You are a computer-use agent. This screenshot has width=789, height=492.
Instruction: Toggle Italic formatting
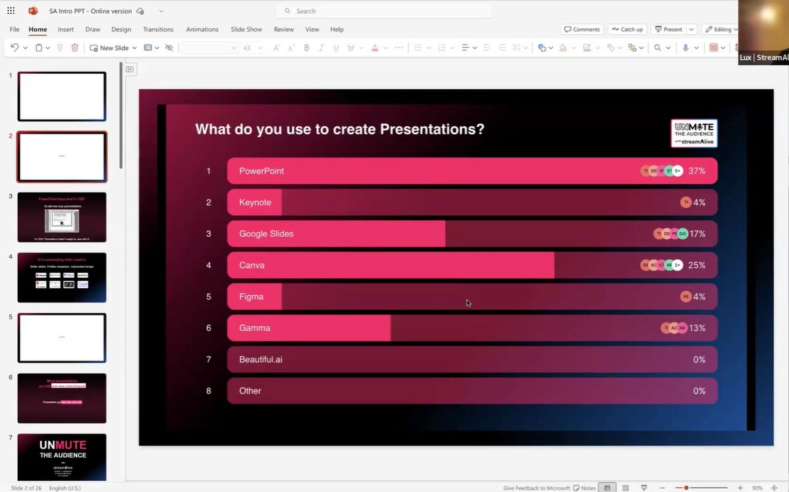[321, 48]
